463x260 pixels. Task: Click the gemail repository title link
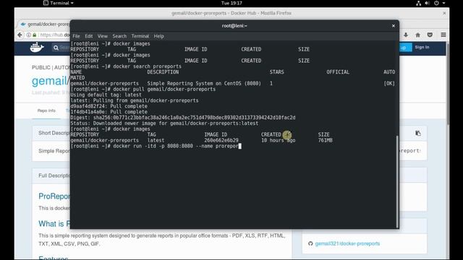51,81
